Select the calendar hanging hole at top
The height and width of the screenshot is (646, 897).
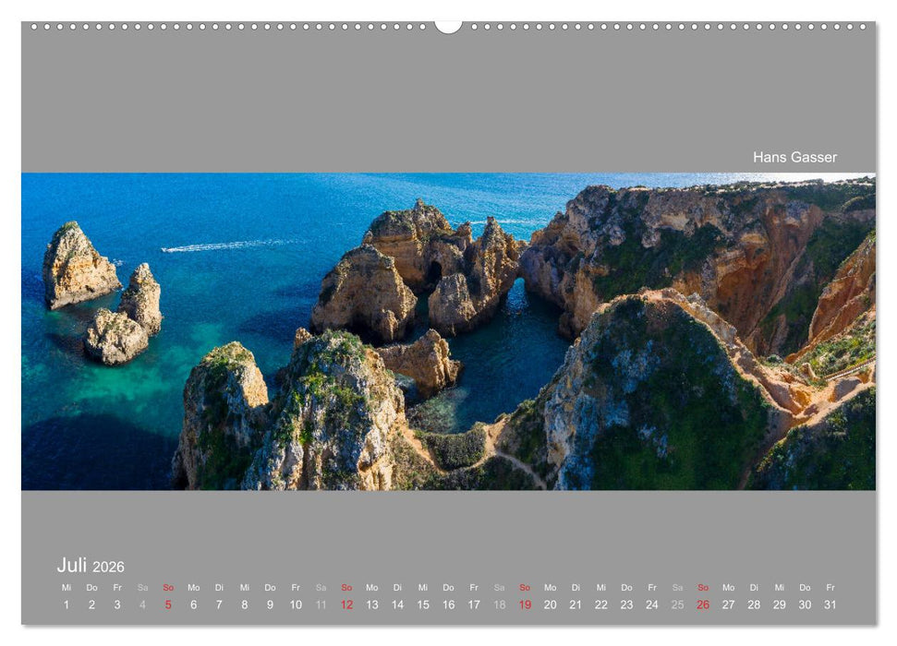(448, 25)
